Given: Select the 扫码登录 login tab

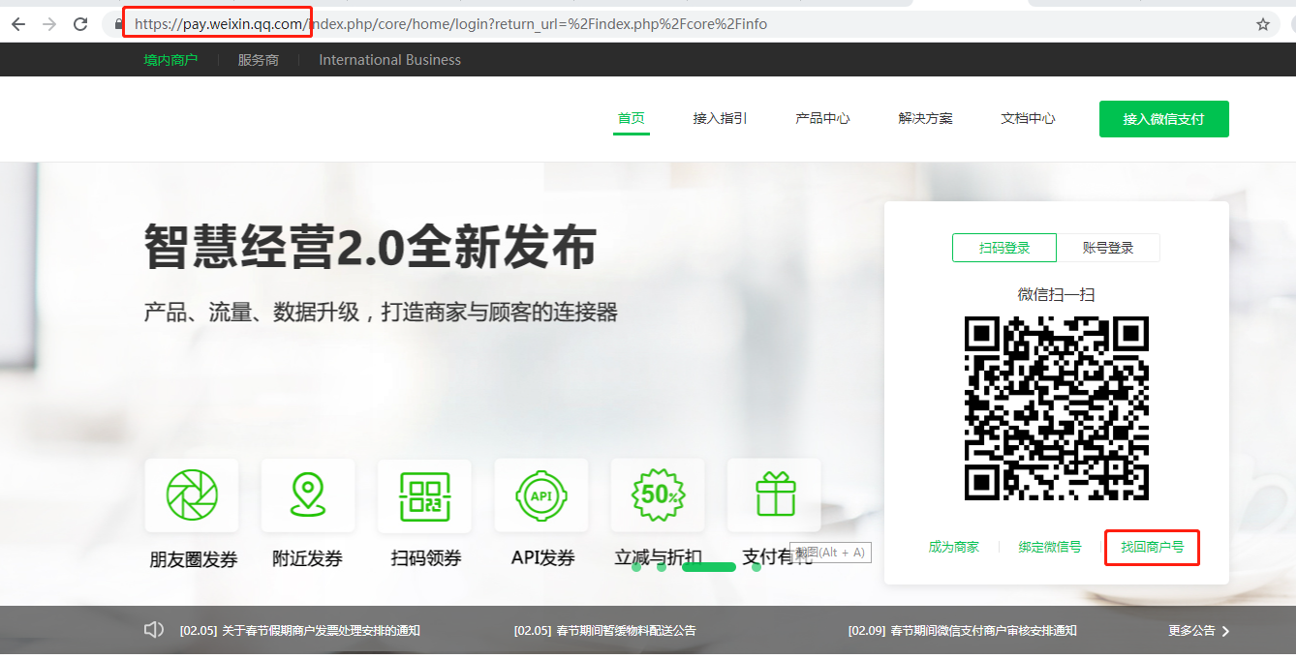Looking at the screenshot, I should pos(1004,248).
